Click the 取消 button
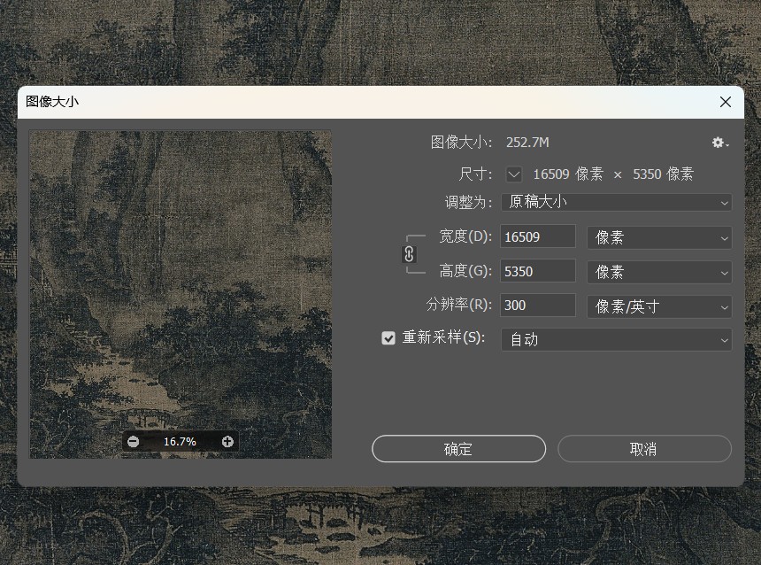This screenshot has width=761, height=565. coord(644,449)
